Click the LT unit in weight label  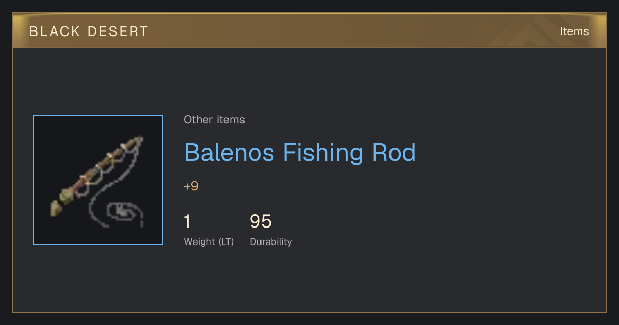(226, 242)
